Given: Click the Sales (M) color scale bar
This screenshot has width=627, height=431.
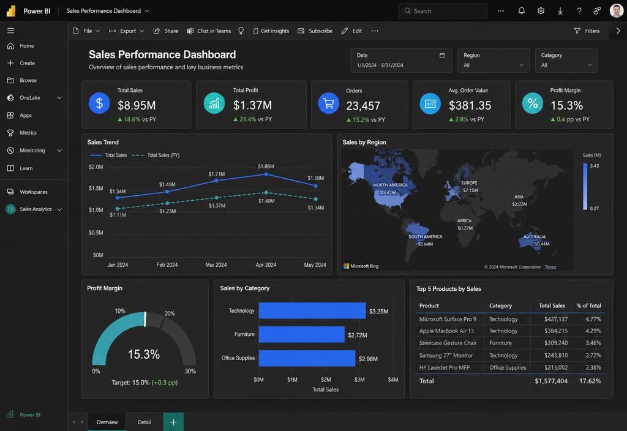Looking at the screenshot, I should click(x=585, y=186).
